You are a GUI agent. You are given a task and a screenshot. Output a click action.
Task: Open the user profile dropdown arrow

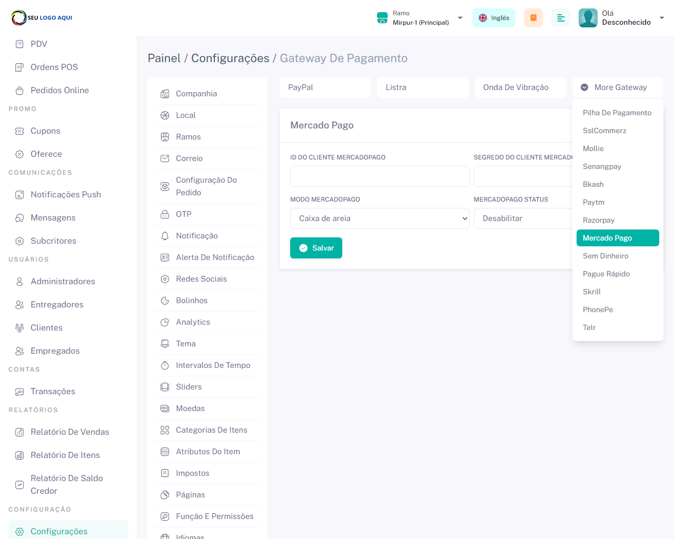[x=662, y=18]
